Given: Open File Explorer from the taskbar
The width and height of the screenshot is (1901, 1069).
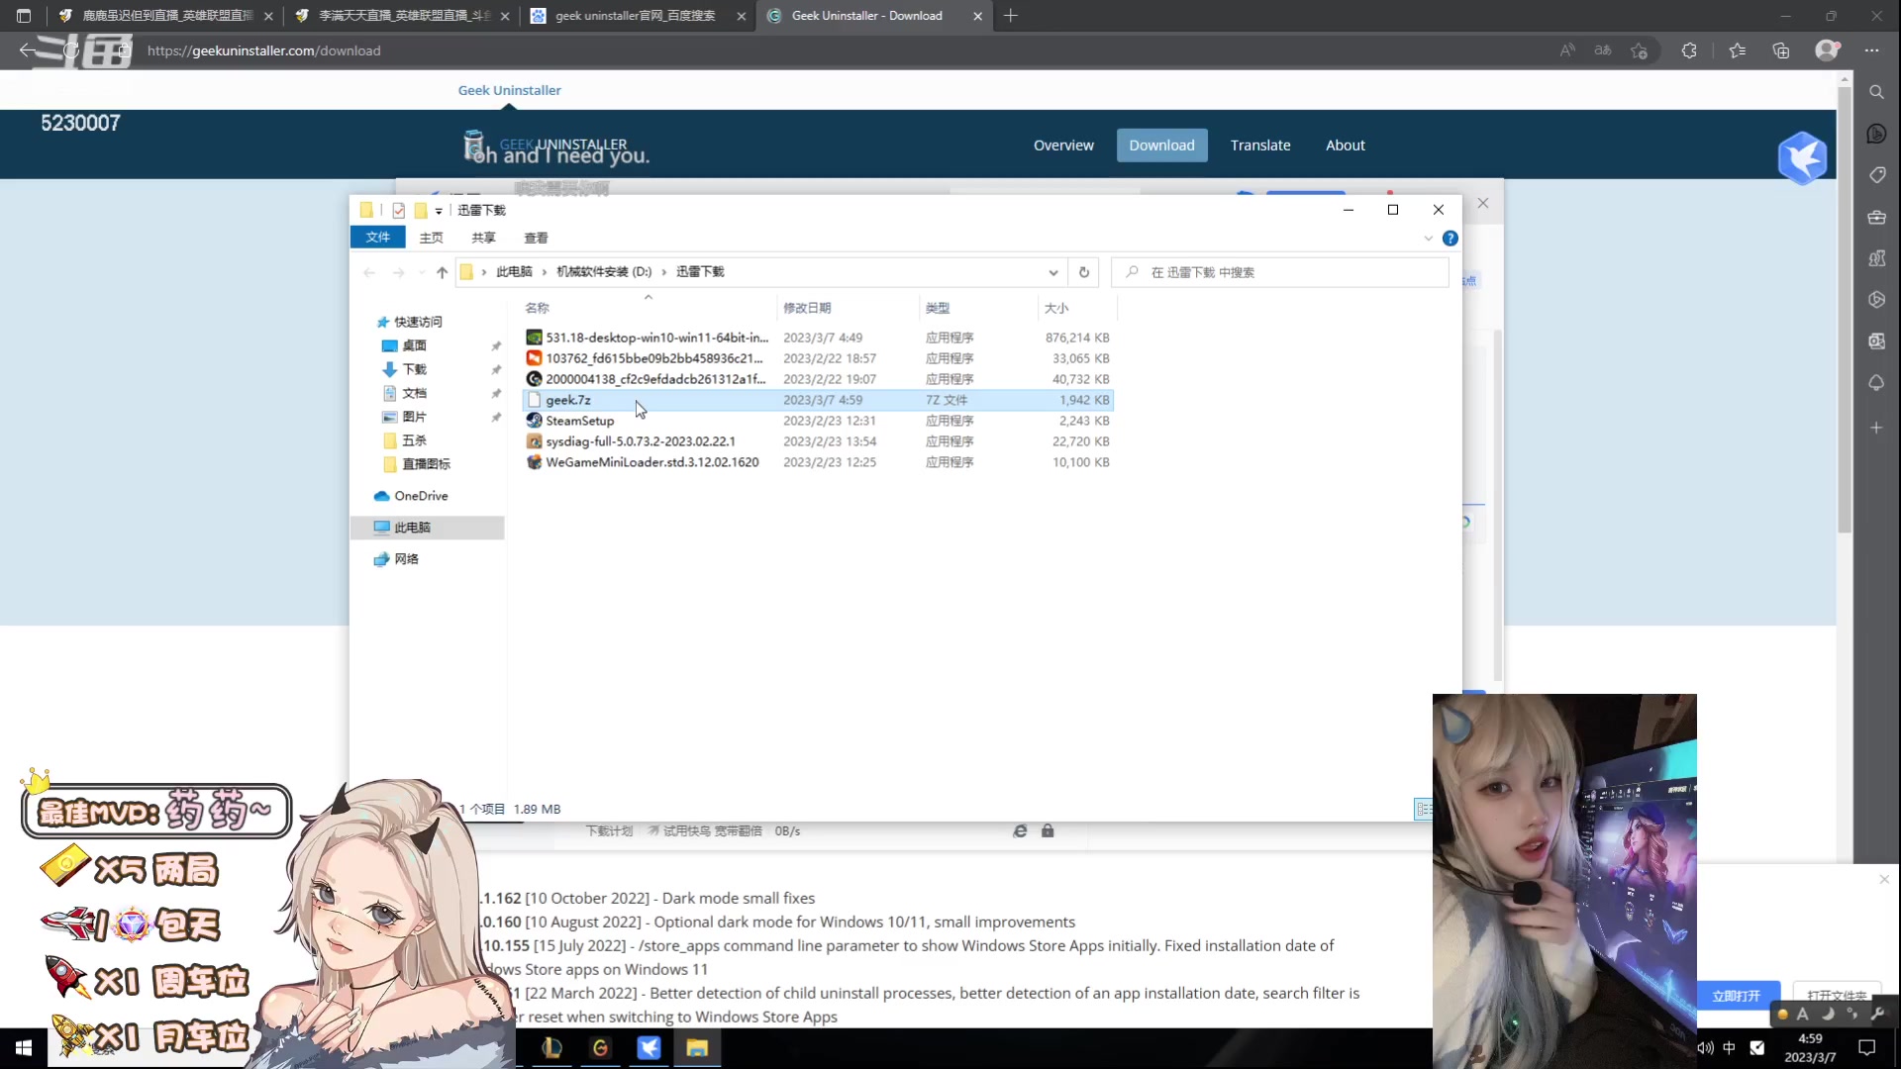Looking at the screenshot, I should coord(697,1048).
